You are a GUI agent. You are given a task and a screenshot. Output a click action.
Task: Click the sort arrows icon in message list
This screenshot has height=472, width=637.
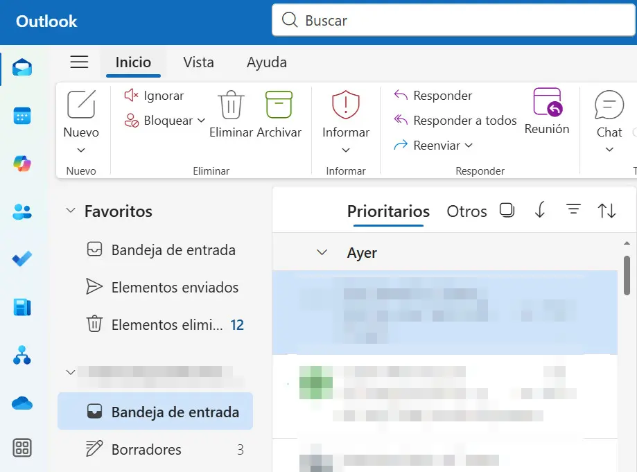pyautogui.click(x=605, y=209)
